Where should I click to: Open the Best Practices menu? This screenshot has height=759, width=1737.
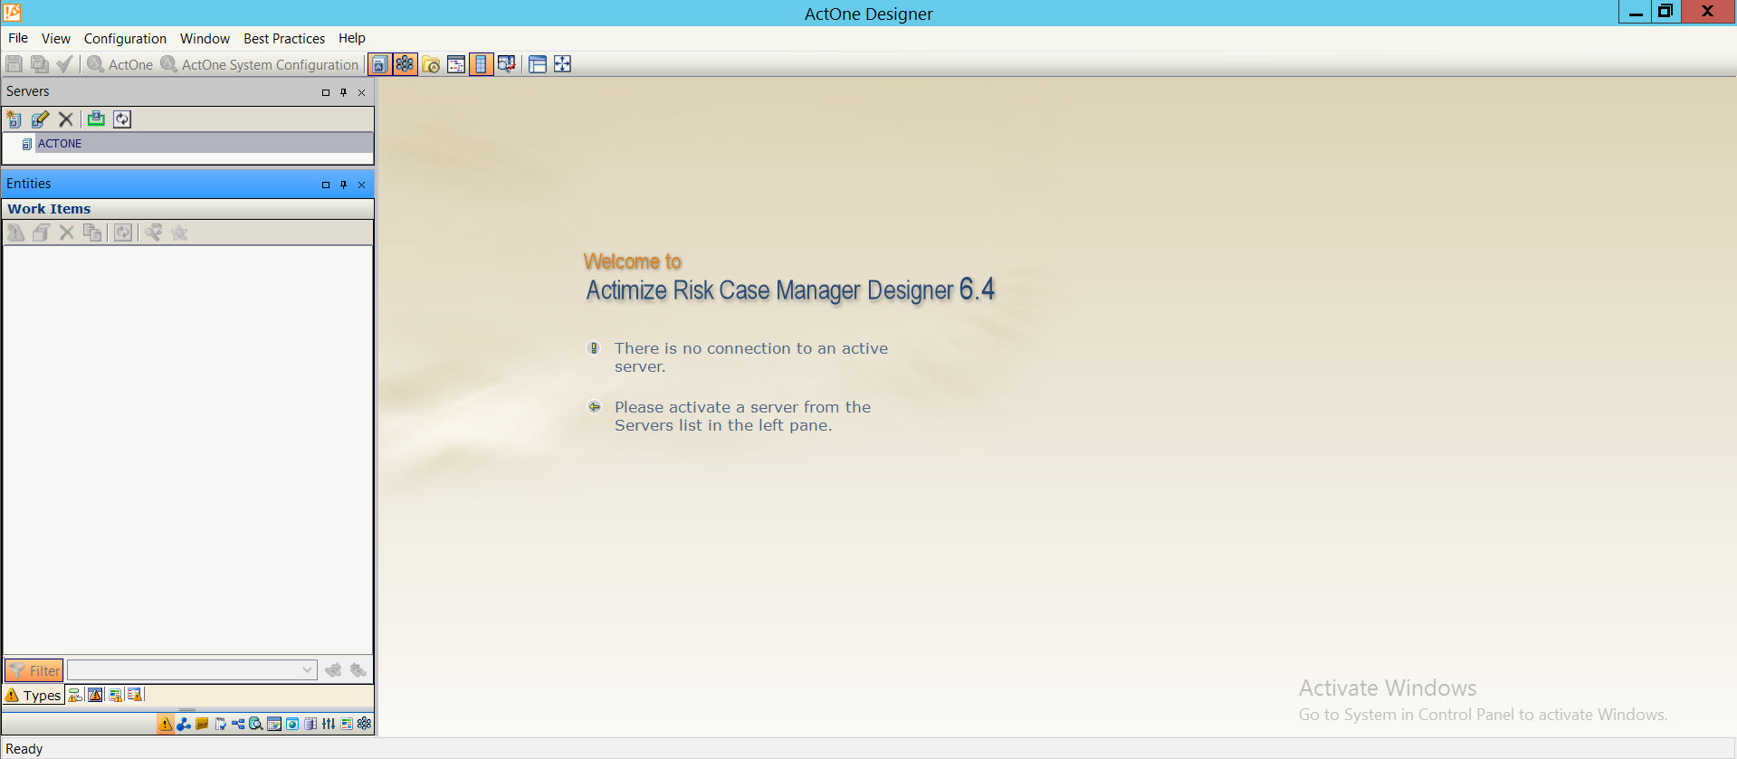[284, 38]
